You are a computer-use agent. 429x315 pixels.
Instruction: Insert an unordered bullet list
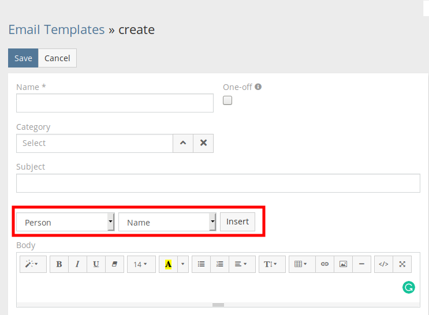pyautogui.click(x=201, y=264)
